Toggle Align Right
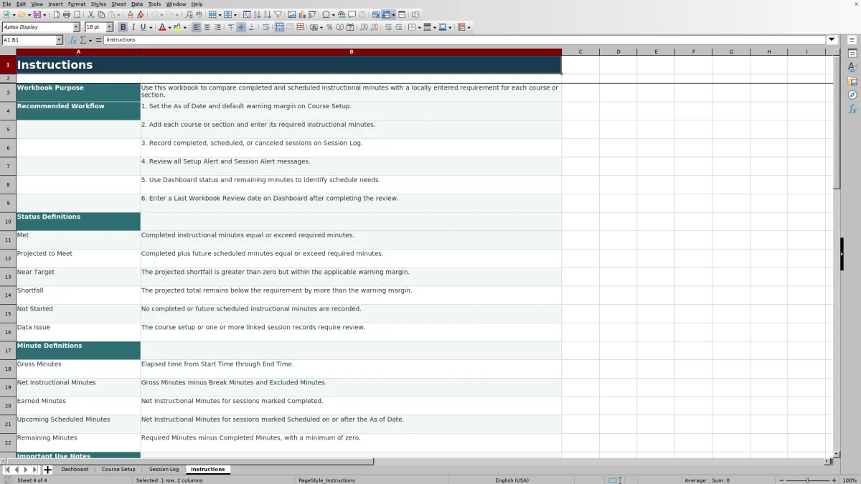The image size is (861, 484). [x=217, y=27]
